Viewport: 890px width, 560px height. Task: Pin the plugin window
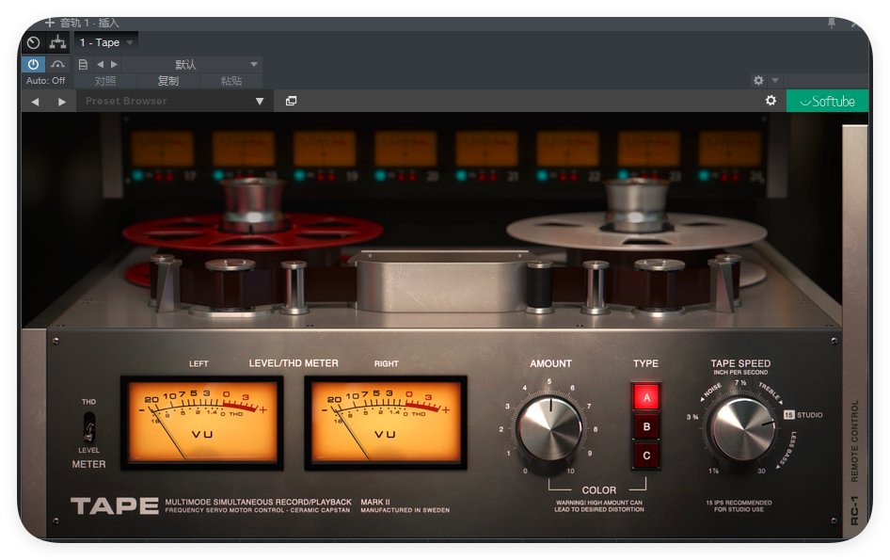[x=832, y=22]
